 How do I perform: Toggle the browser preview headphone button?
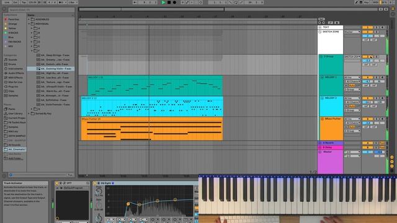[x=11, y=175]
